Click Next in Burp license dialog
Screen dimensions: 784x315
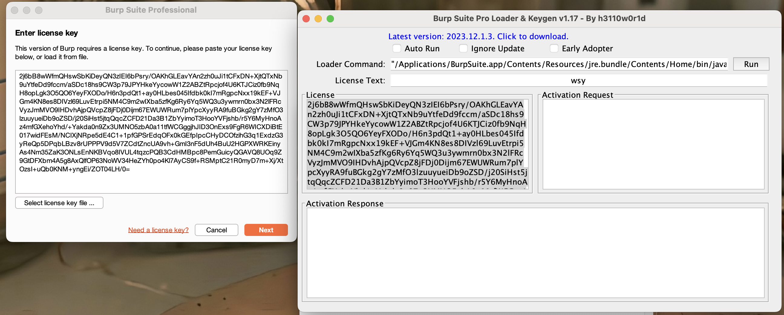click(266, 230)
